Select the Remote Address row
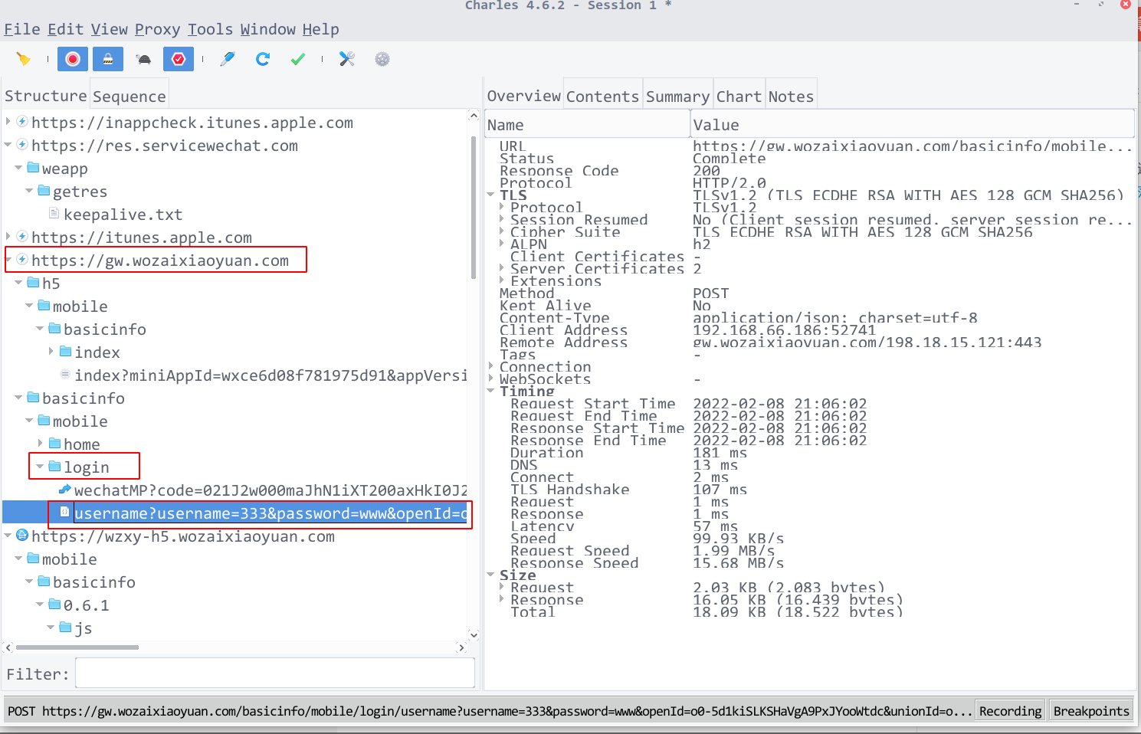This screenshot has height=734, width=1141. (x=809, y=342)
